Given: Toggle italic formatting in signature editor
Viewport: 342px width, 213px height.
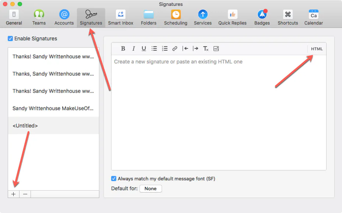Looking at the screenshot, I should tap(133, 49).
